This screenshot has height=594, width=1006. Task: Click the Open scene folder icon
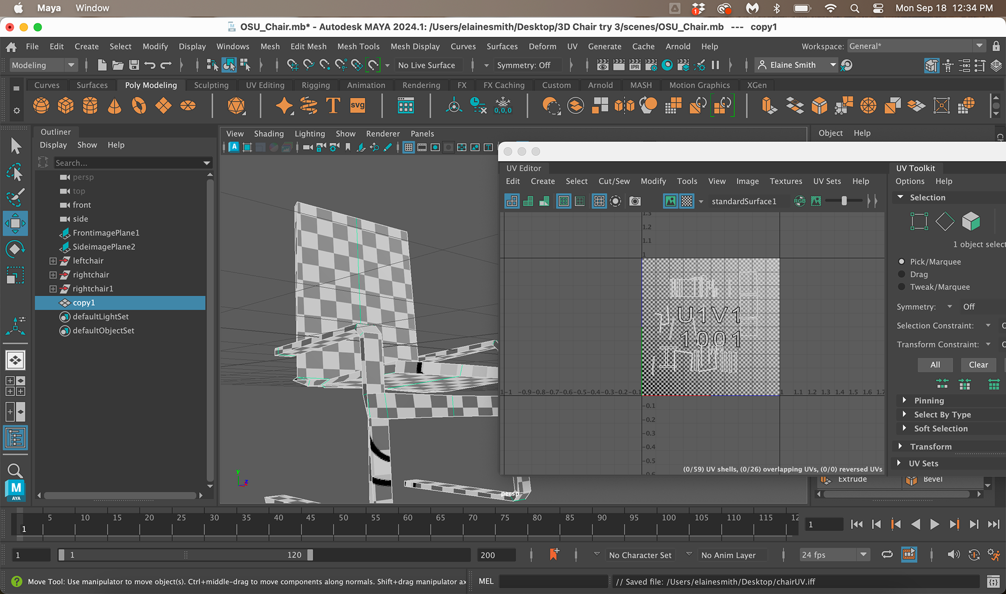[118, 65]
